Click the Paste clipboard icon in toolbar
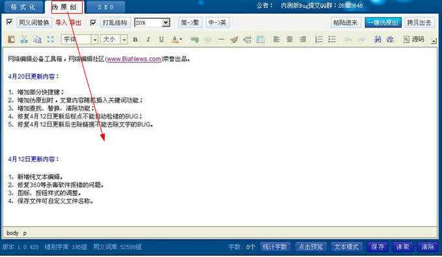Viewport: 442px width, 257px height. tap(11, 40)
